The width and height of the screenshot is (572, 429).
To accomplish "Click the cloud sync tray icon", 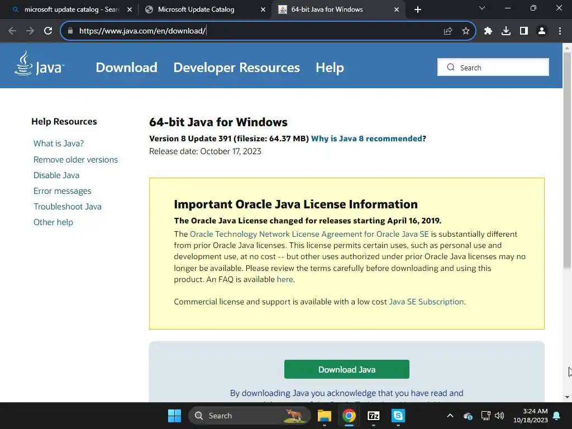I will [x=468, y=416].
